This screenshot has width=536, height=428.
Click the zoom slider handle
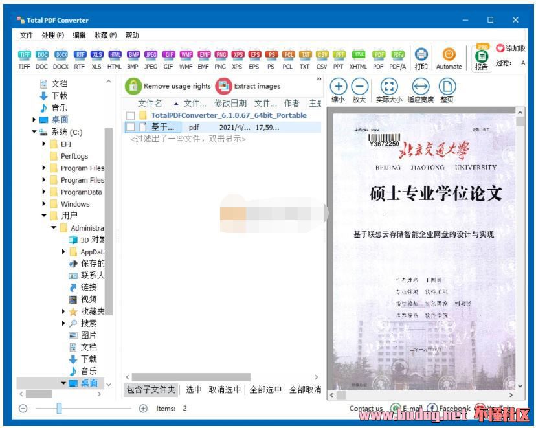59,408
